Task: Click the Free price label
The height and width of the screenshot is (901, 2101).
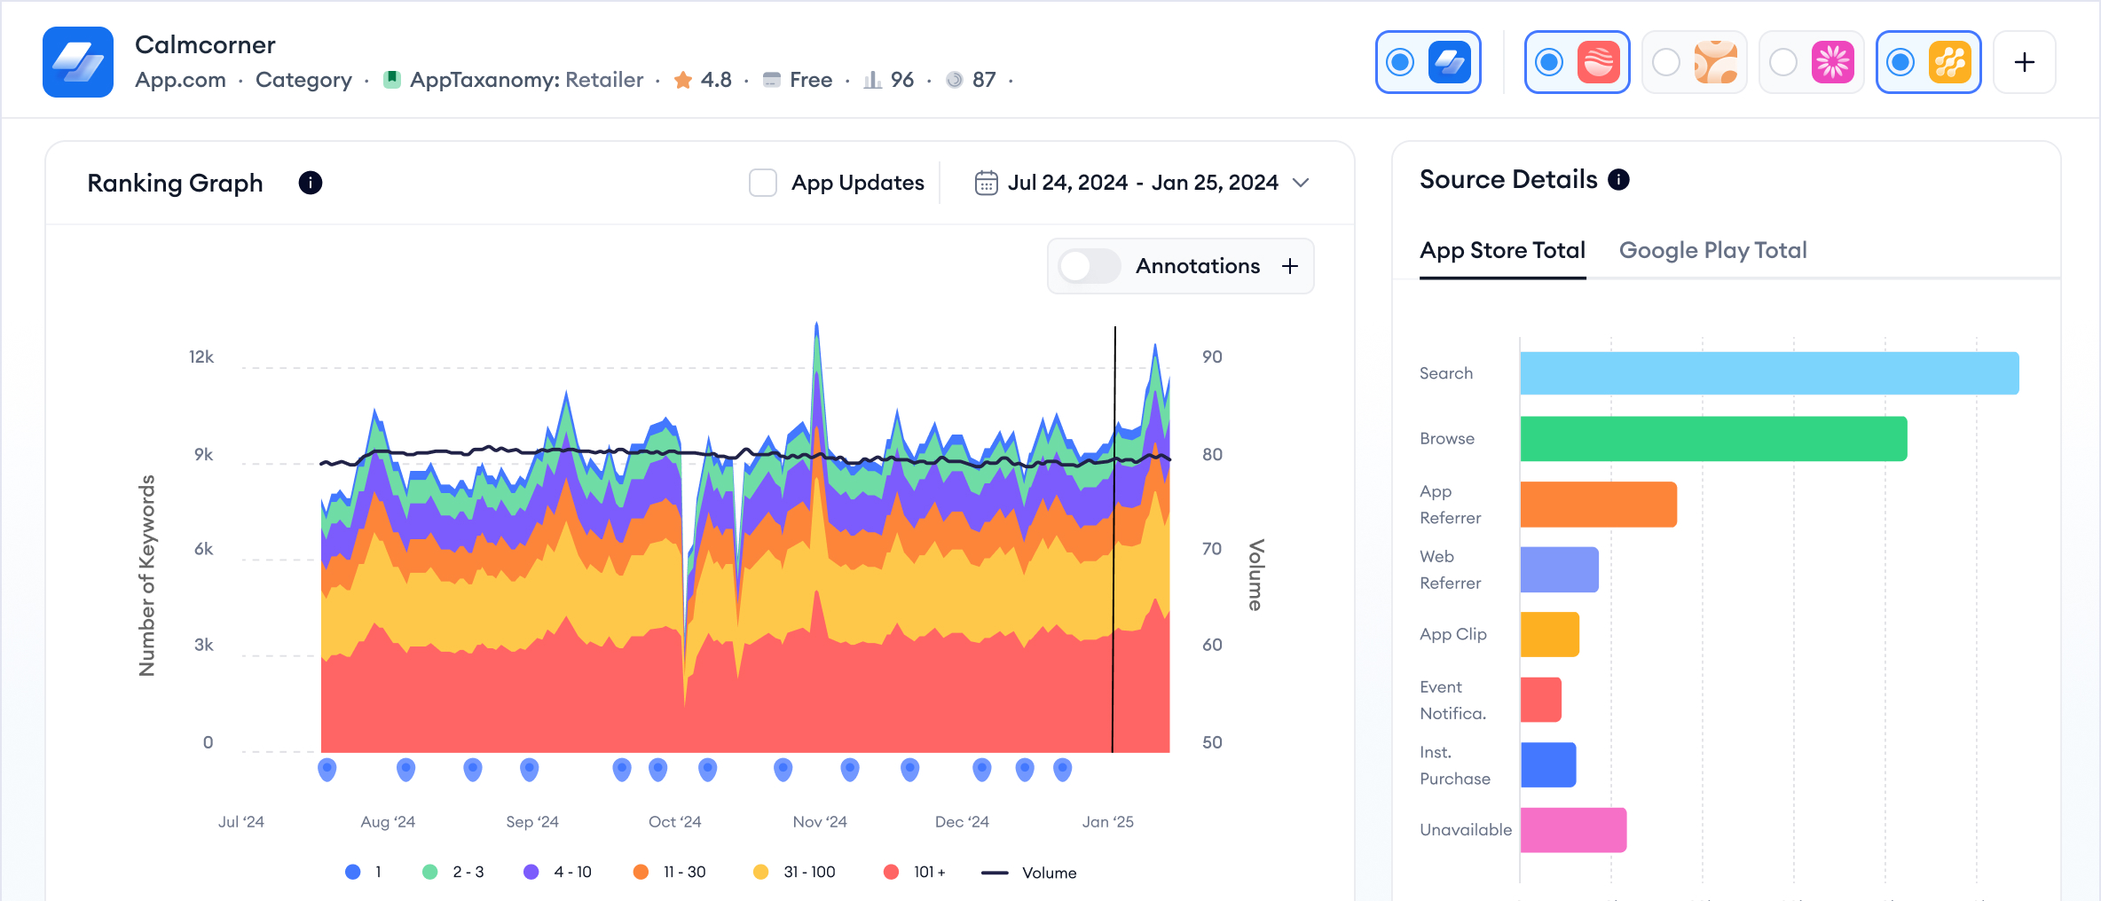Action: [811, 80]
